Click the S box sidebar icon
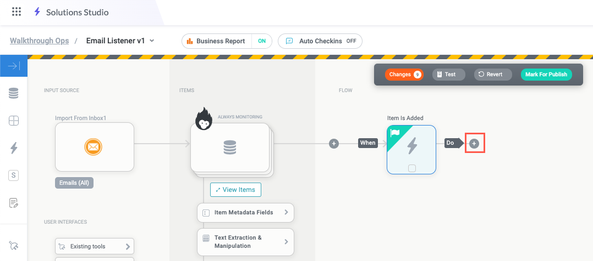This screenshot has height=261, width=593. point(14,175)
